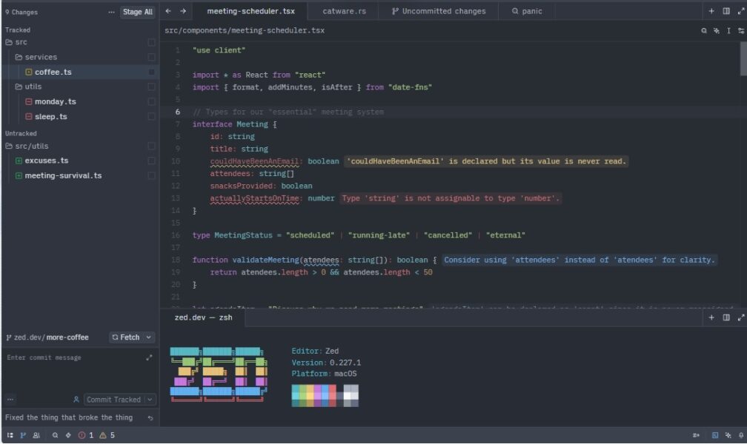The width and height of the screenshot is (747, 444).
Task: Click the warnings indicator showing 5
Action: click(x=104, y=435)
